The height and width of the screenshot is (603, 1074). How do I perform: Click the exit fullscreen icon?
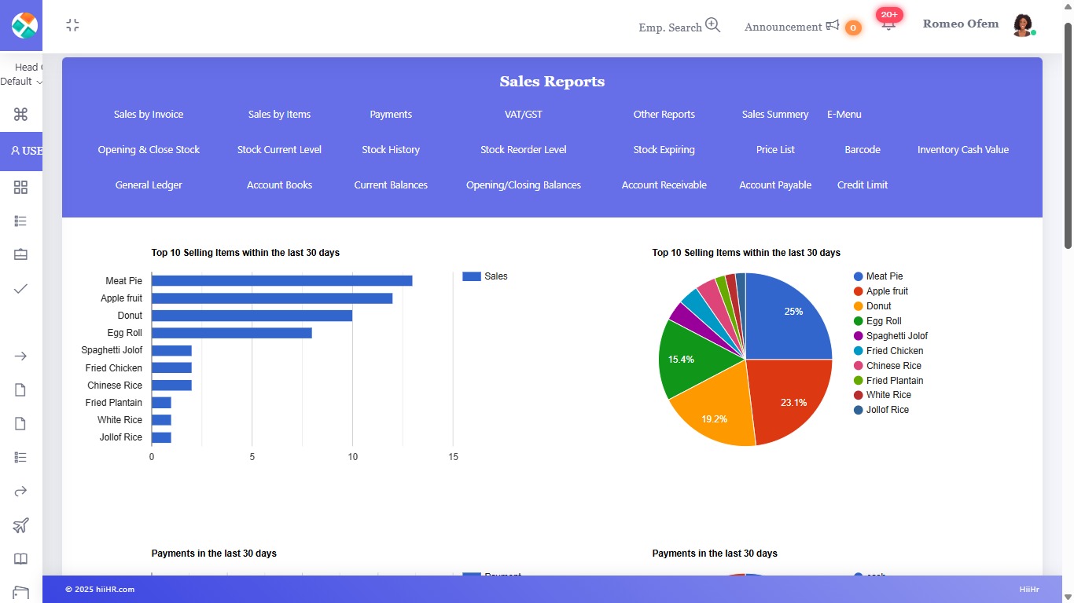(72, 25)
